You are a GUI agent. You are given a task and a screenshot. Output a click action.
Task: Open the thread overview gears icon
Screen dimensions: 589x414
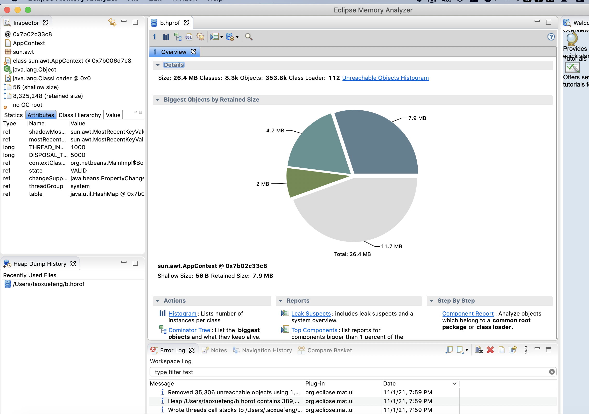pos(200,37)
